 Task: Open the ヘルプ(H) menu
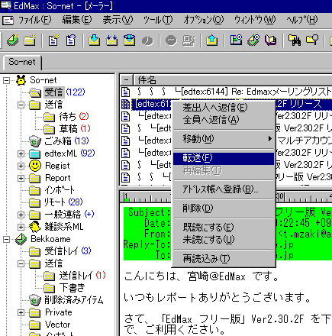302,20
